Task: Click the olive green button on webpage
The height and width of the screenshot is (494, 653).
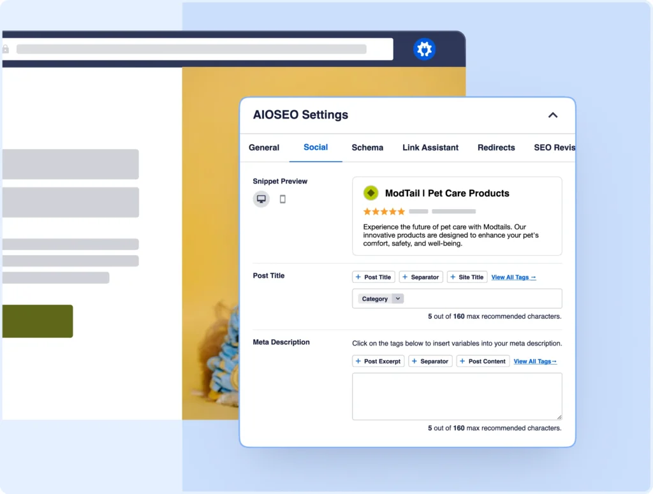Action: [38, 321]
